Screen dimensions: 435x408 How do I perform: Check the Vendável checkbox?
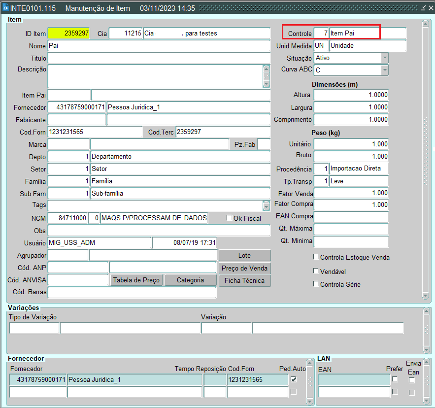pyautogui.click(x=316, y=271)
